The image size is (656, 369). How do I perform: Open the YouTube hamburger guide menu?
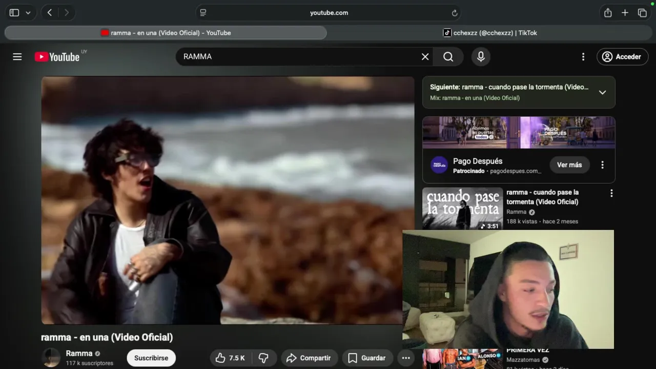point(17,56)
